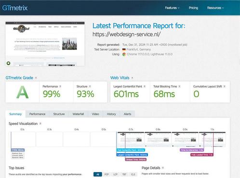Click the 68ms Total Blocking Time value
The width and height of the screenshot is (240, 178).
tap(164, 94)
